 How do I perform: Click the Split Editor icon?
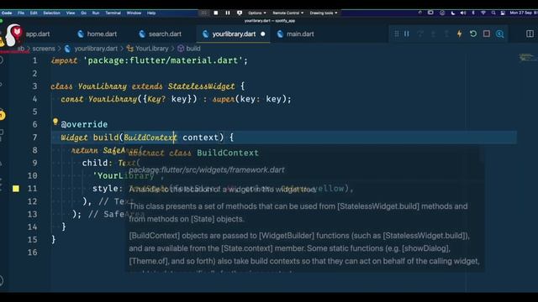point(530,34)
